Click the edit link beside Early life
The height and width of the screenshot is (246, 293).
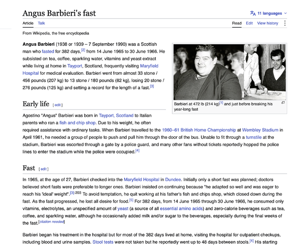(x=58, y=105)
